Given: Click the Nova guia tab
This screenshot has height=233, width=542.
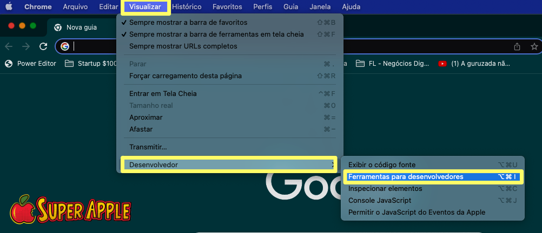Looking at the screenshot, I should coord(81,28).
